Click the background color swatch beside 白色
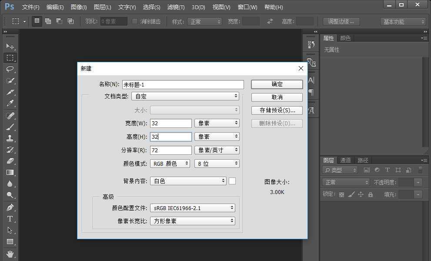Screen dimensions: 431x261 coord(232,181)
